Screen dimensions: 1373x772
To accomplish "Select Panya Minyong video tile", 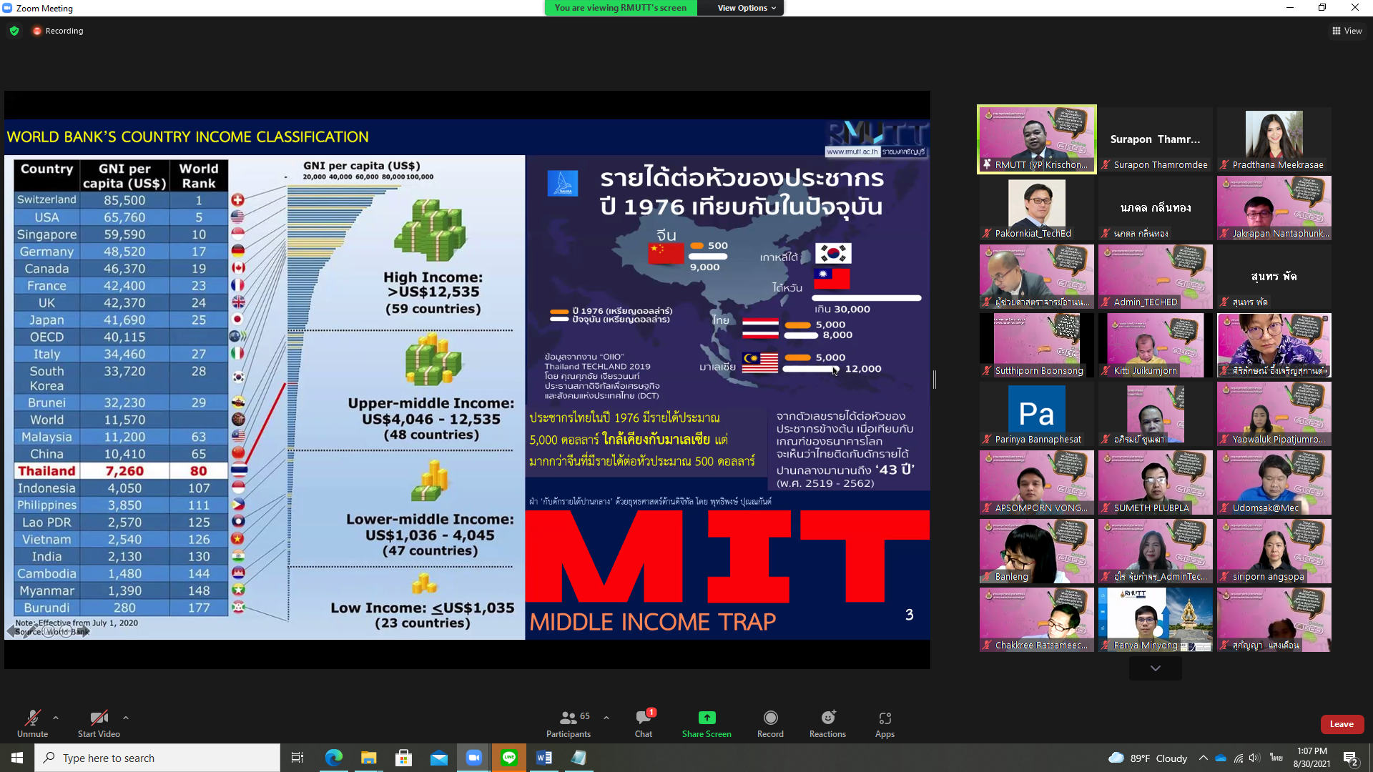I will click(x=1156, y=620).
